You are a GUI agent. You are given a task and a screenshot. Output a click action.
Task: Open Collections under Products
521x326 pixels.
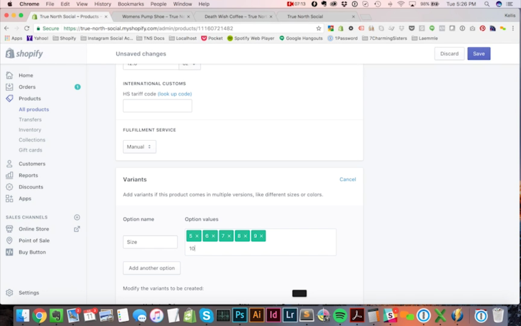[32, 140]
